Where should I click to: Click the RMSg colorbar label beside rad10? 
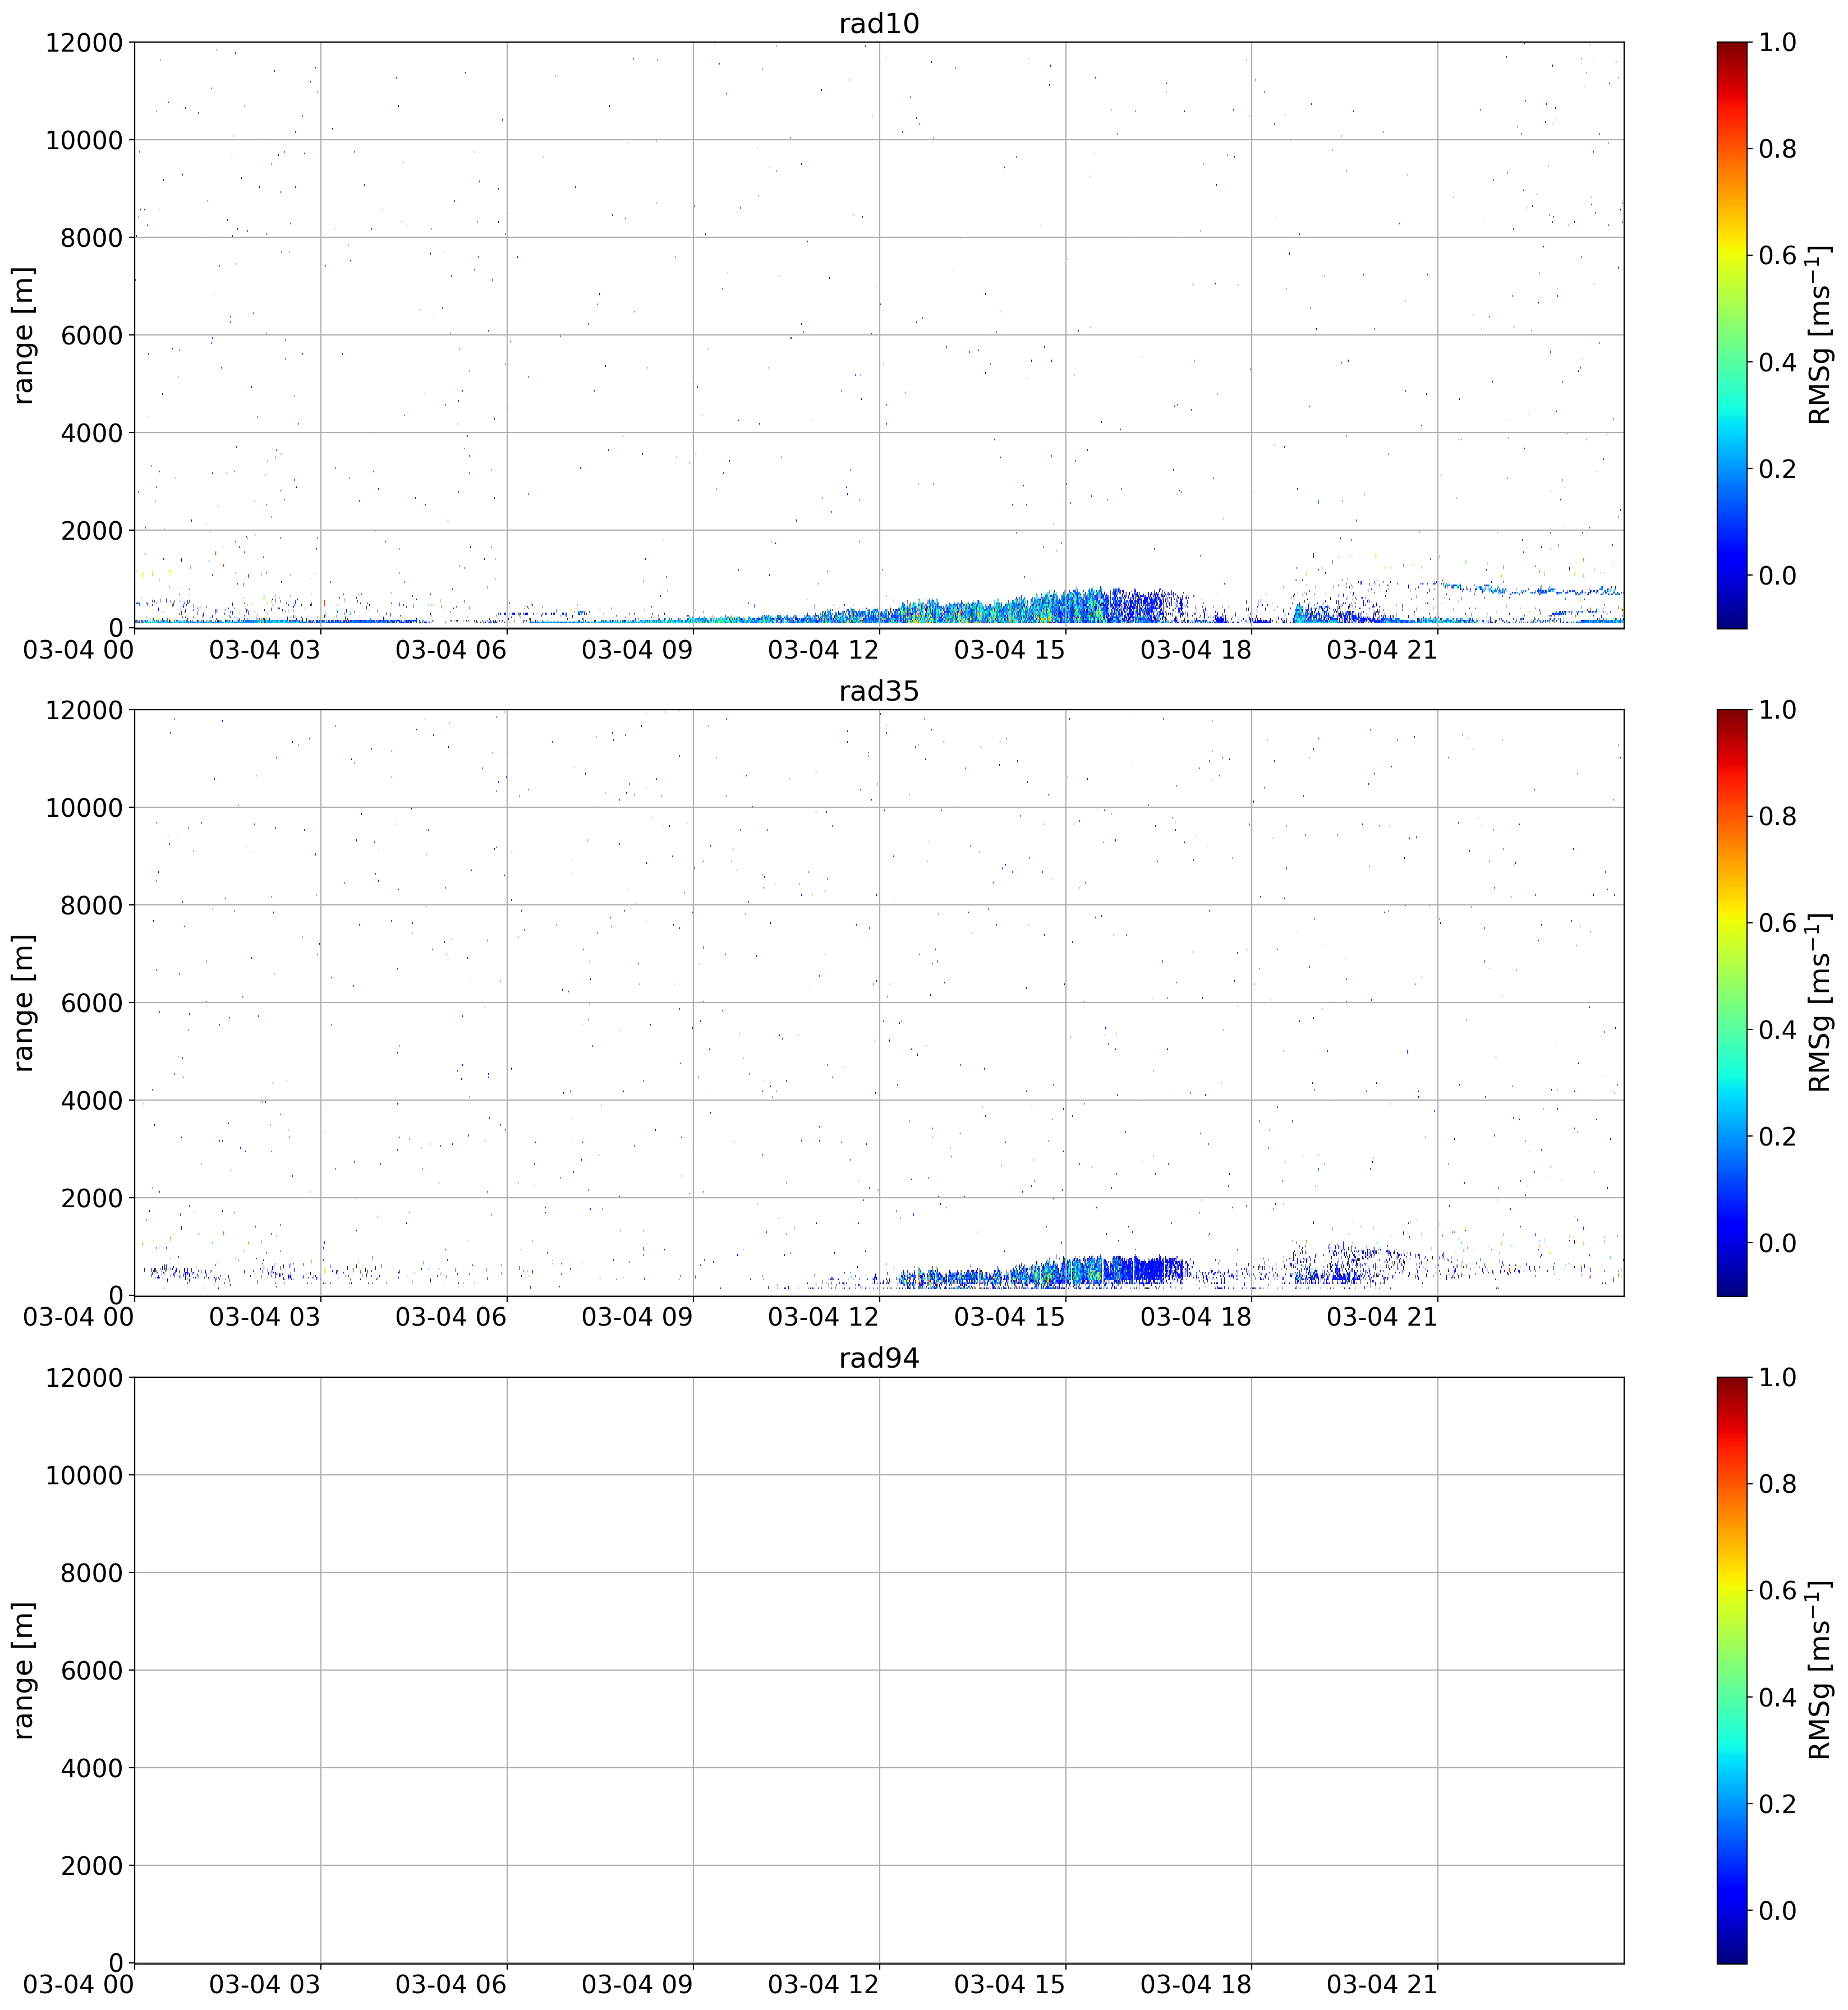click(1819, 335)
